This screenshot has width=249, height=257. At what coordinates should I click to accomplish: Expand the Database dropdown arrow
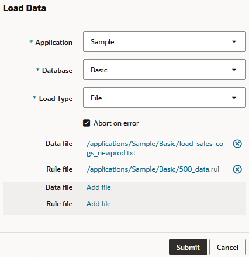tap(234, 70)
